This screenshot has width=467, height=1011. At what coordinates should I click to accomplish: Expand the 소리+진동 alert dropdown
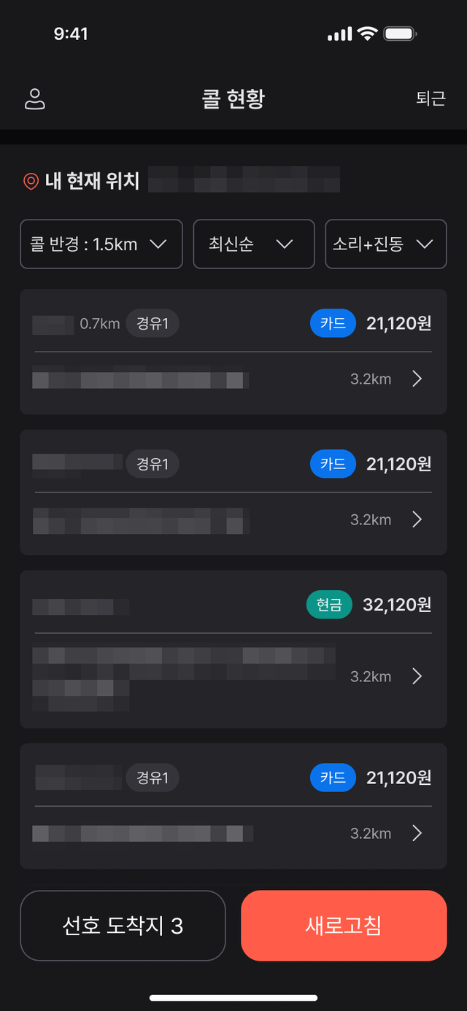(386, 244)
